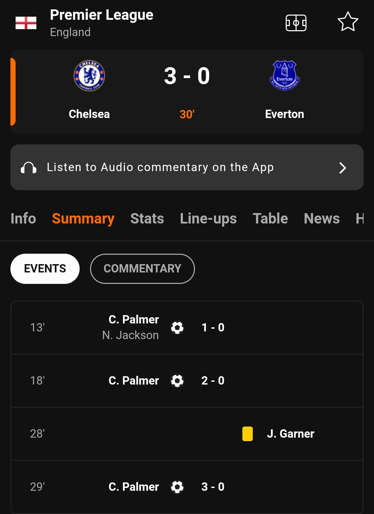The width and height of the screenshot is (374, 514).
Task: Favorite this match with the star icon
Action: pyautogui.click(x=348, y=22)
